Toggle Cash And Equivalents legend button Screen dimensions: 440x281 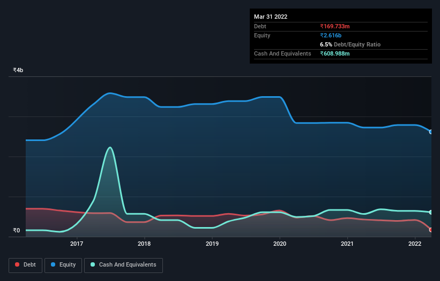(x=123, y=265)
